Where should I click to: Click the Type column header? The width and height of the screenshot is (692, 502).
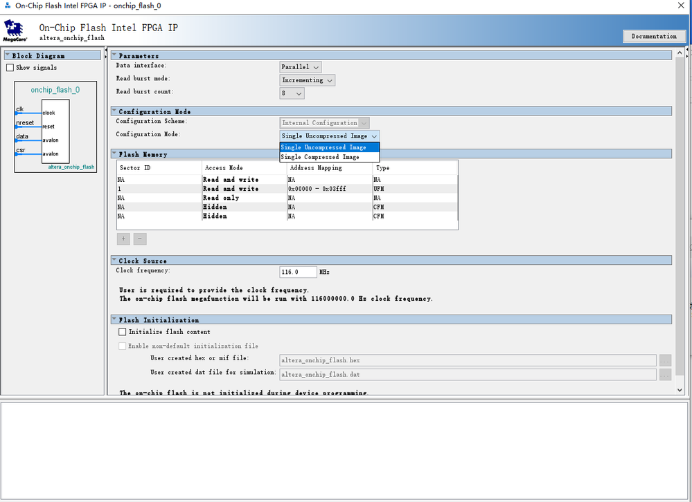point(415,168)
